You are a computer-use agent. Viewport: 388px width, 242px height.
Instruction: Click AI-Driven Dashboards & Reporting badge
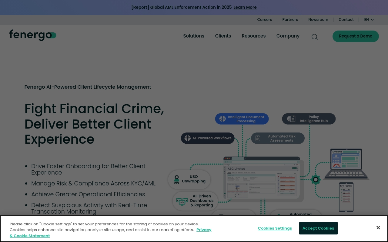(x=195, y=201)
